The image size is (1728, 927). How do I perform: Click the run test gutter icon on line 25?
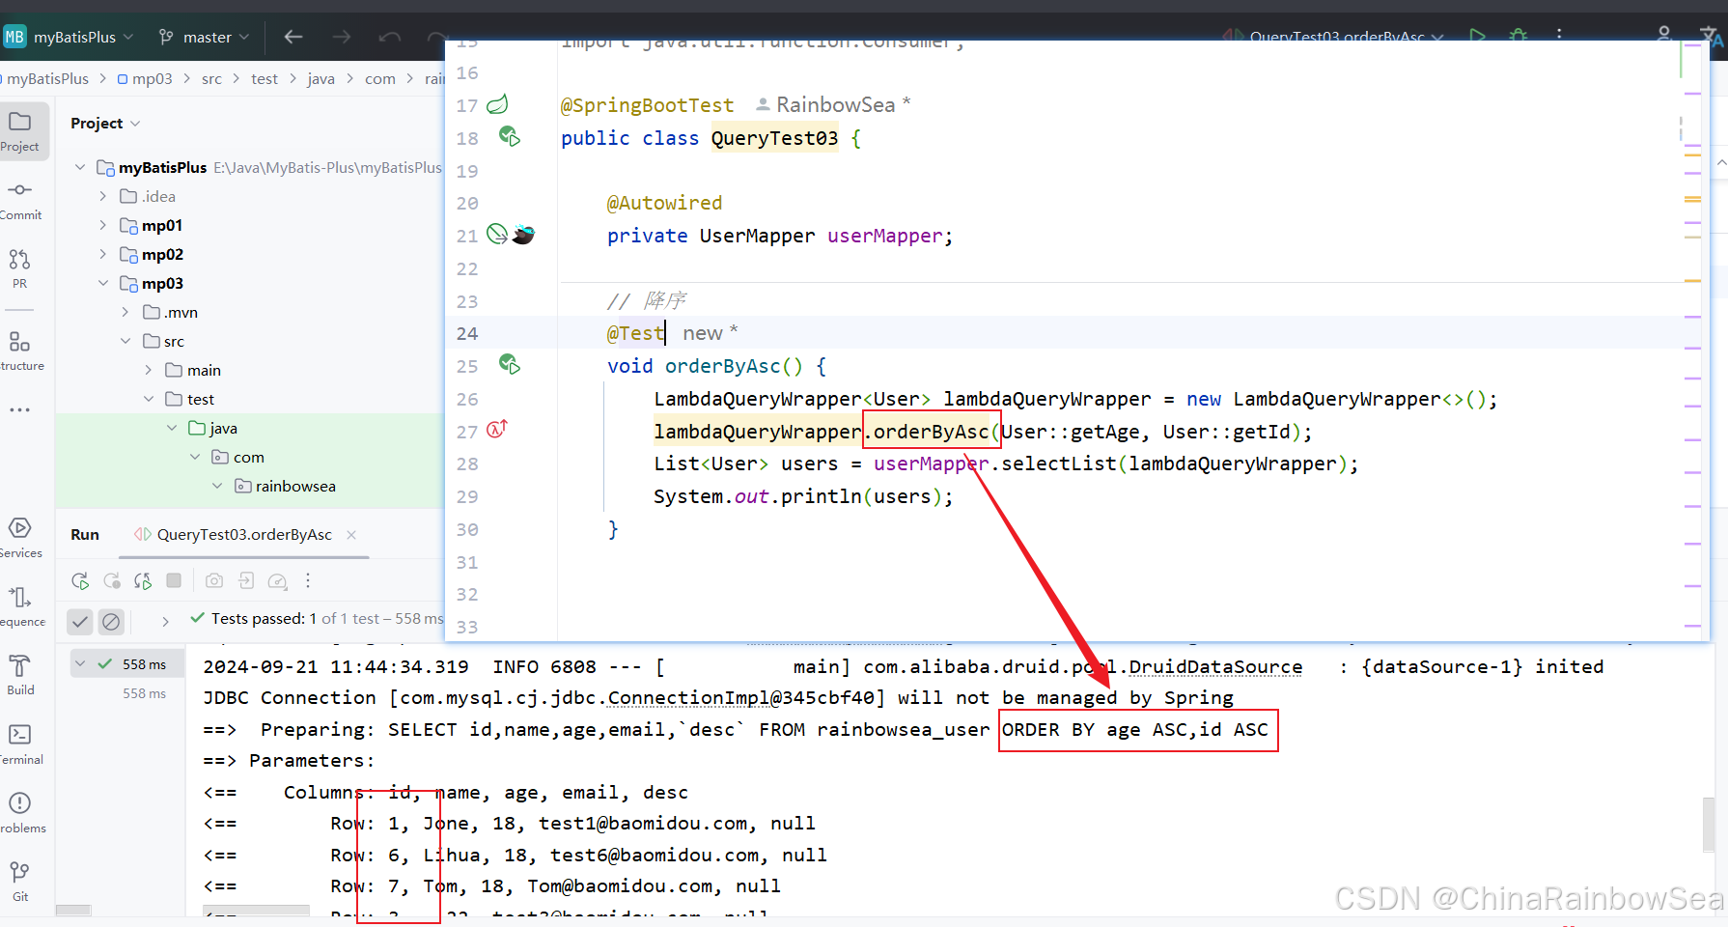[x=509, y=364]
